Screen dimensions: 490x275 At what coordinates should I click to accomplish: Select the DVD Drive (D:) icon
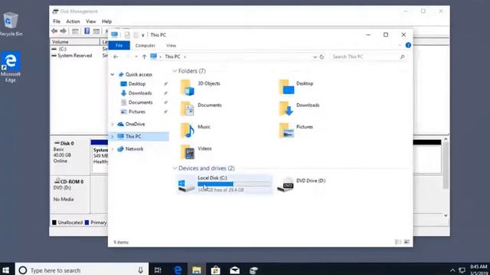pyautogui.click(x=285, y=184)
